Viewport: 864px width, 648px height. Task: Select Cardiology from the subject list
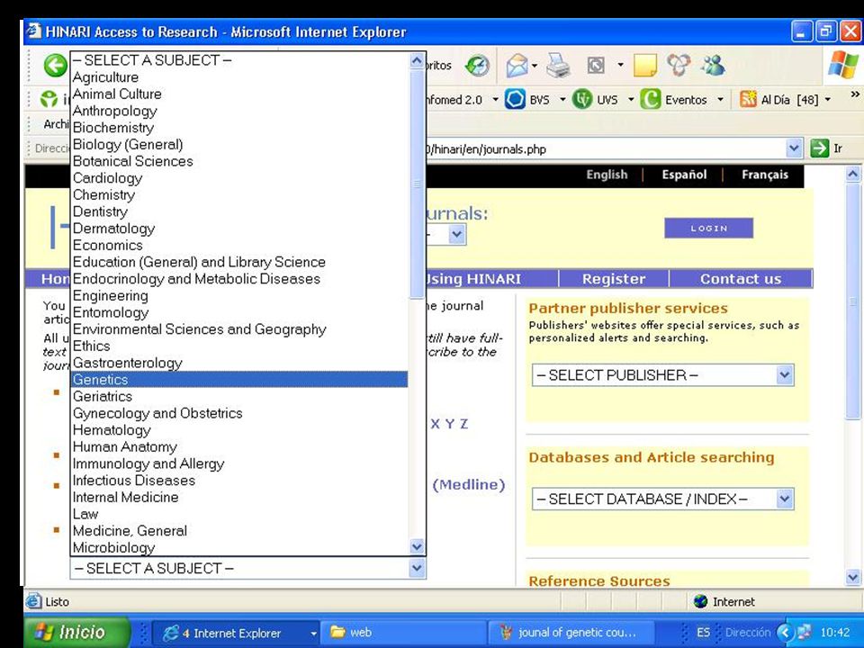click(239, 178)
